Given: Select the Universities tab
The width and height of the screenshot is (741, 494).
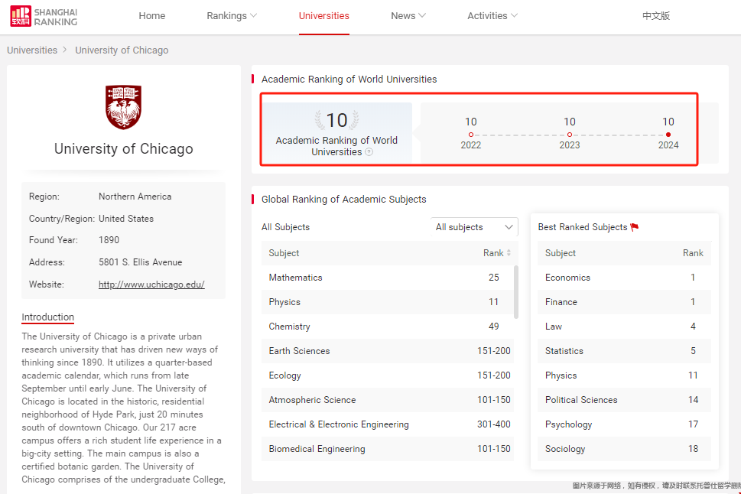Looking at the screenshot, I should pyautogui.click(x=323, y=15).
